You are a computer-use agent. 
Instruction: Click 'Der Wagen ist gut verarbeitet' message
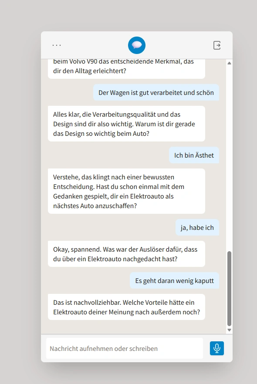[156, 93]
